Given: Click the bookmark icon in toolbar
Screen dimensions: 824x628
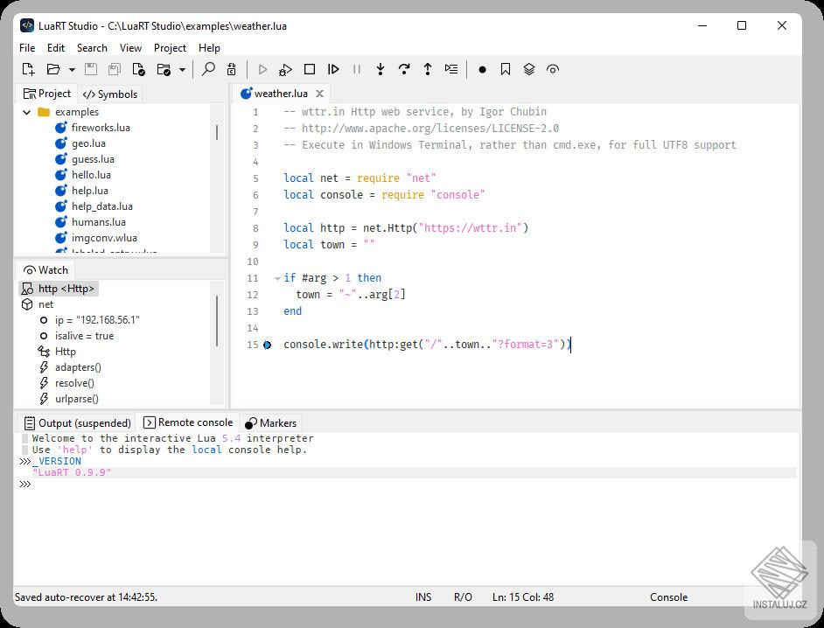Looking at the screenshot, I should [x=506, y=69].
